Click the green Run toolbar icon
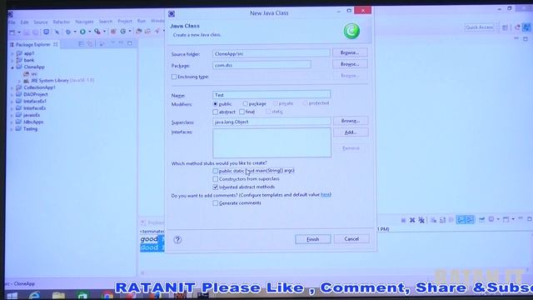The image size is (533, 300). coord(82,32)
